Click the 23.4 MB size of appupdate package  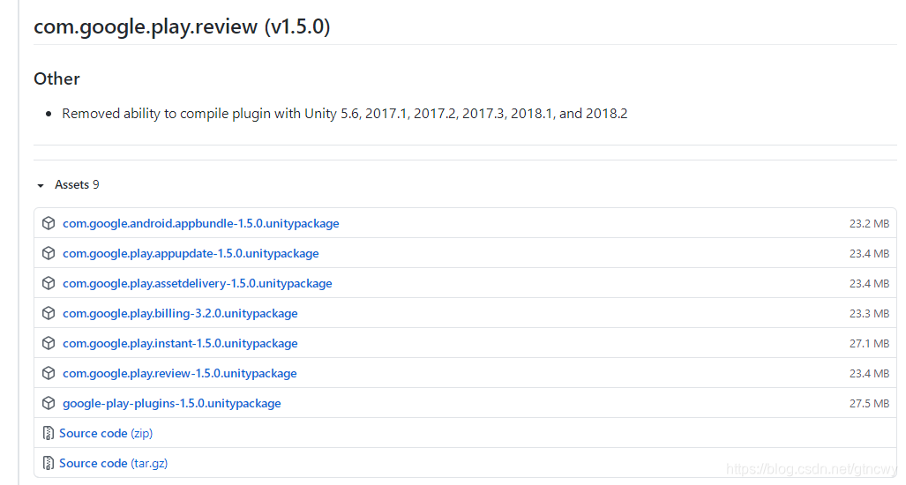click(869, 253)
